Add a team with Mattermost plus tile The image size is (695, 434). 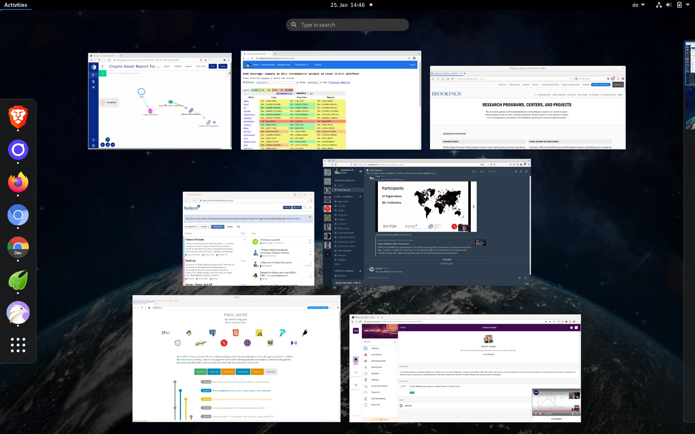[327, 254]
